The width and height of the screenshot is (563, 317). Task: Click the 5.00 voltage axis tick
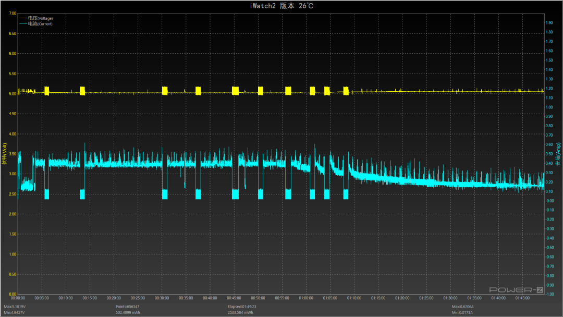13,94
